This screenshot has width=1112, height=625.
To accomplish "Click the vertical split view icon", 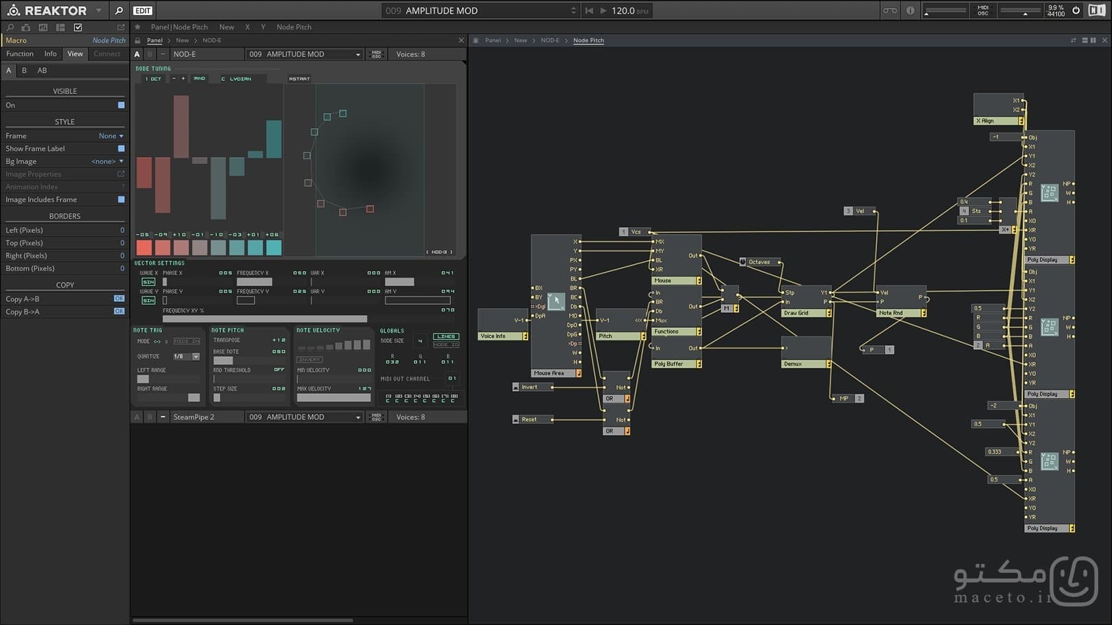I will (1093, 40).
